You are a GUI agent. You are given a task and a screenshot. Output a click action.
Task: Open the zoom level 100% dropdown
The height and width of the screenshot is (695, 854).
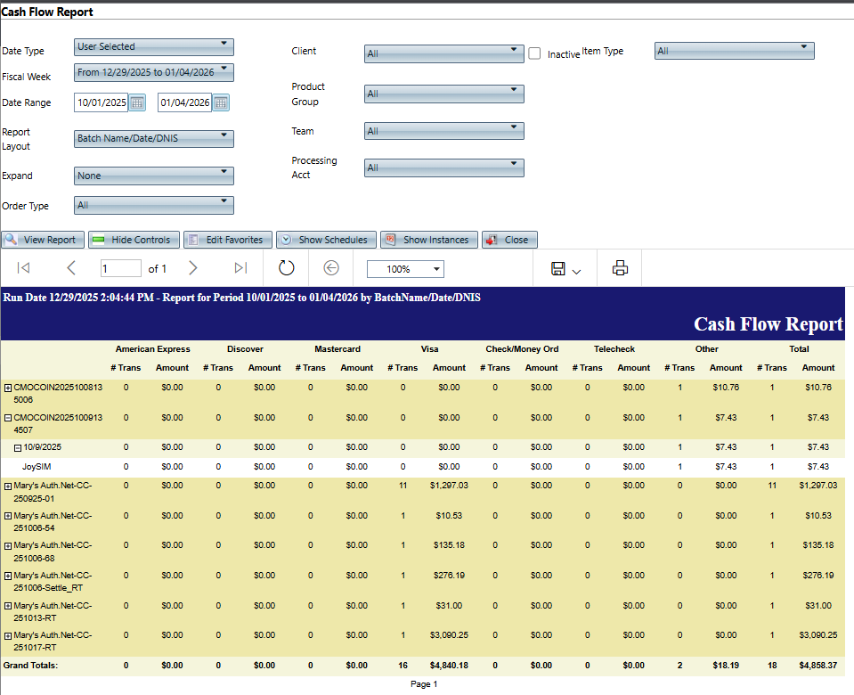[x=405, y=269]
